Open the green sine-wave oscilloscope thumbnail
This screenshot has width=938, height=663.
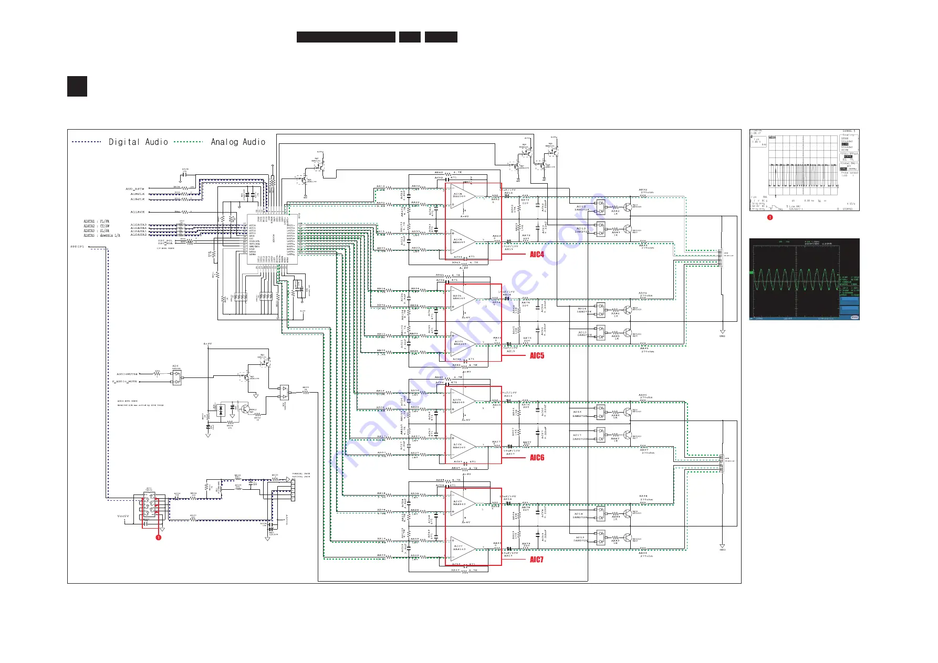coord(804,279)
